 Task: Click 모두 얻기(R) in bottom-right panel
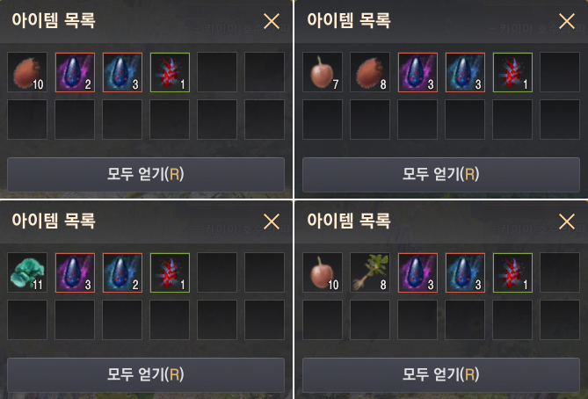(441, 374)
